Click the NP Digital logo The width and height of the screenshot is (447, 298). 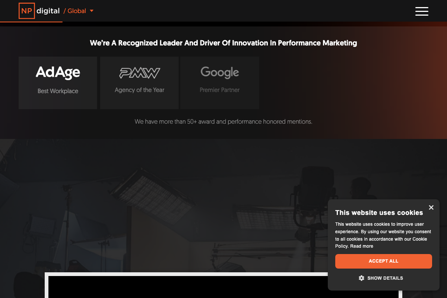[39, 11]
